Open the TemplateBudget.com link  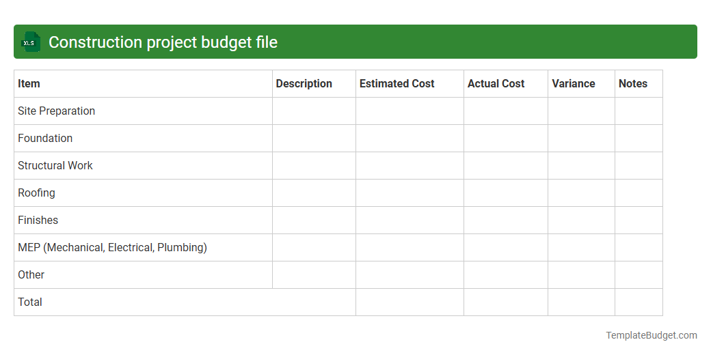651,335
